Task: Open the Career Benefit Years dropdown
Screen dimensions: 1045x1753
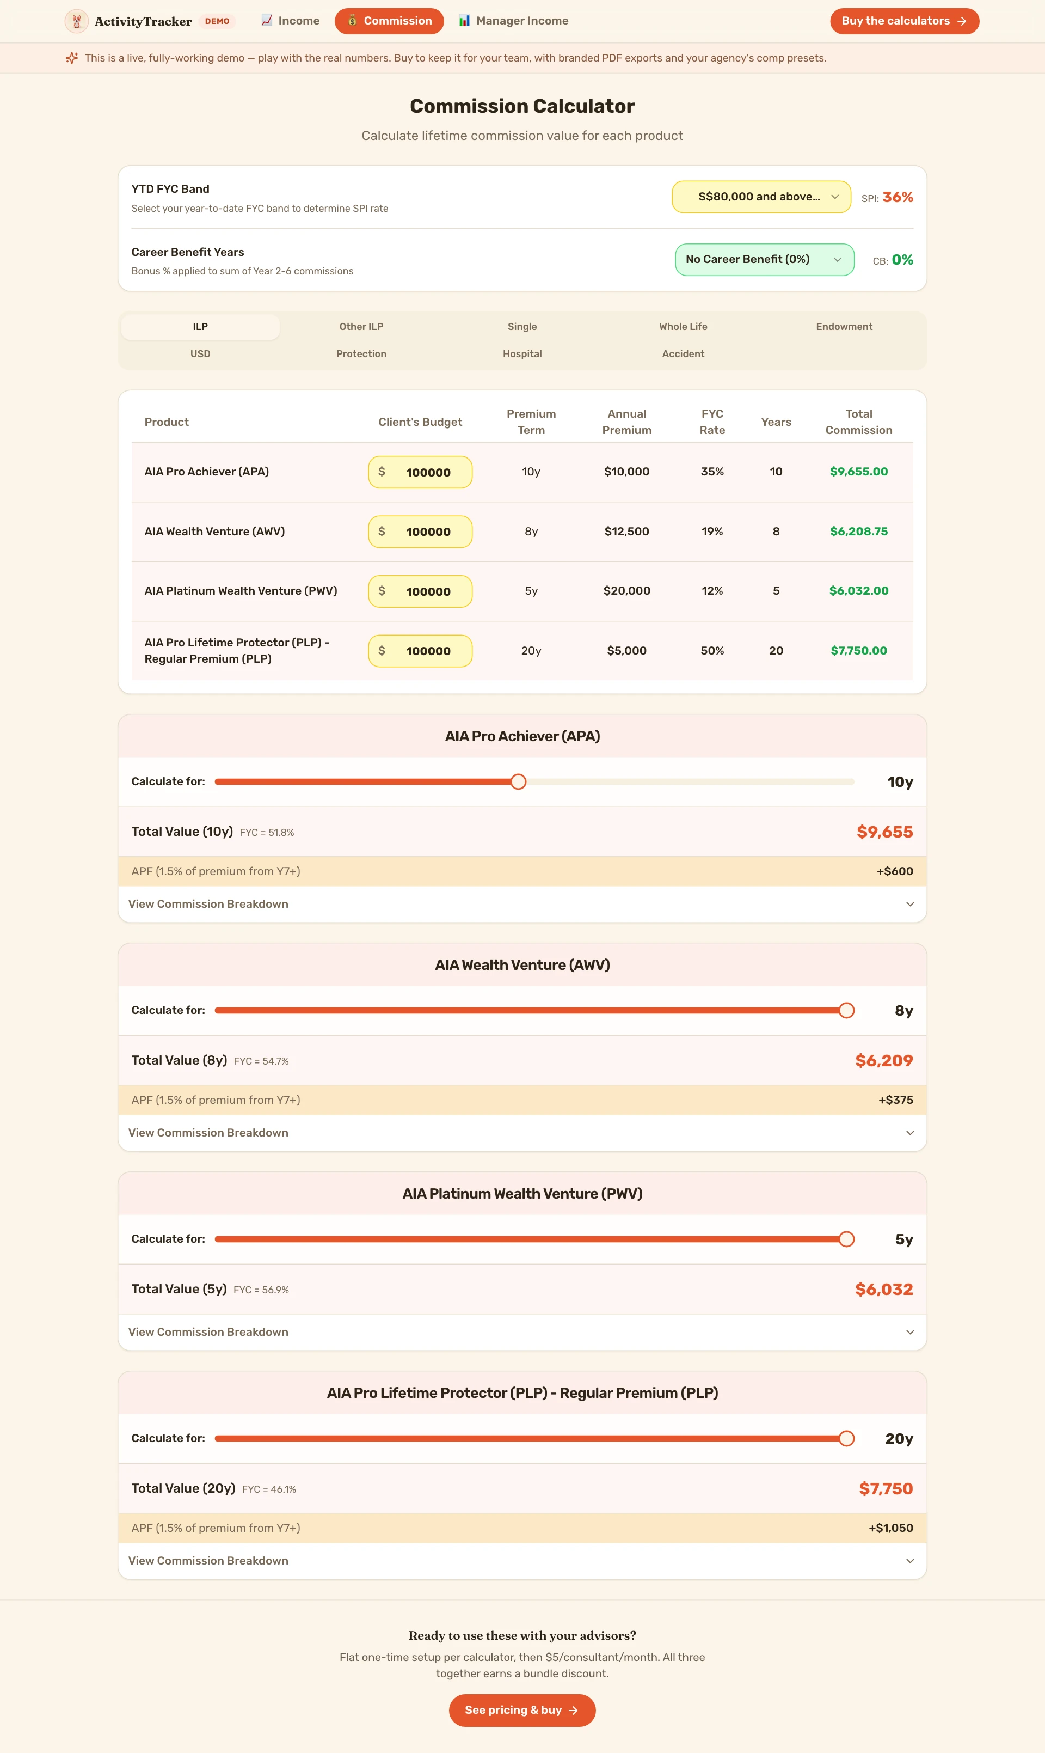Action: point(764,259)
